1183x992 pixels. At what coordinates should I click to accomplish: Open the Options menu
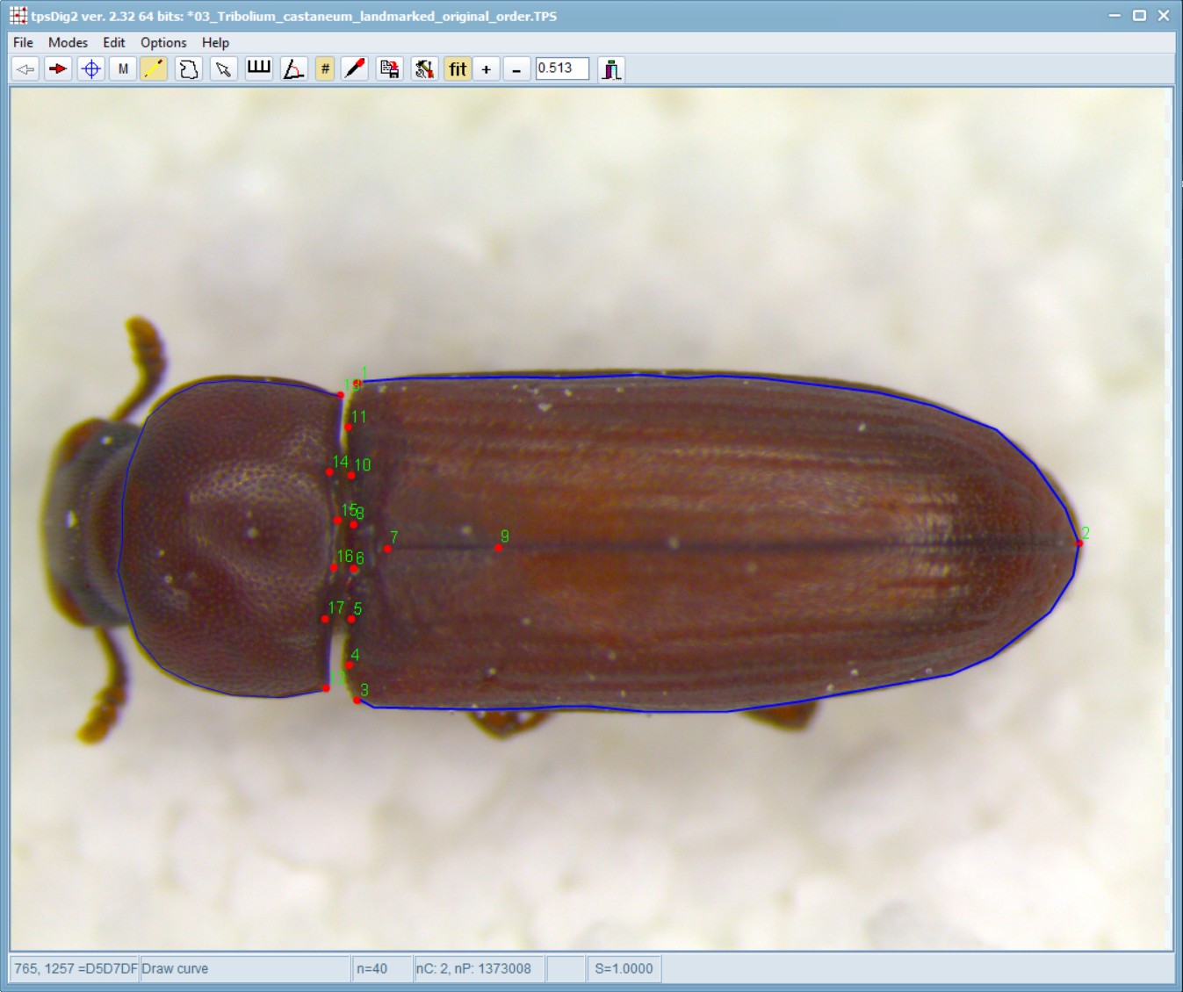(x=163, y=42)
